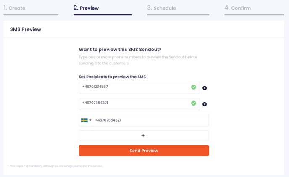Add another recipient with plus button

pos(144,136)
